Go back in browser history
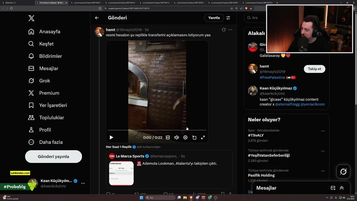 [3, 8]
